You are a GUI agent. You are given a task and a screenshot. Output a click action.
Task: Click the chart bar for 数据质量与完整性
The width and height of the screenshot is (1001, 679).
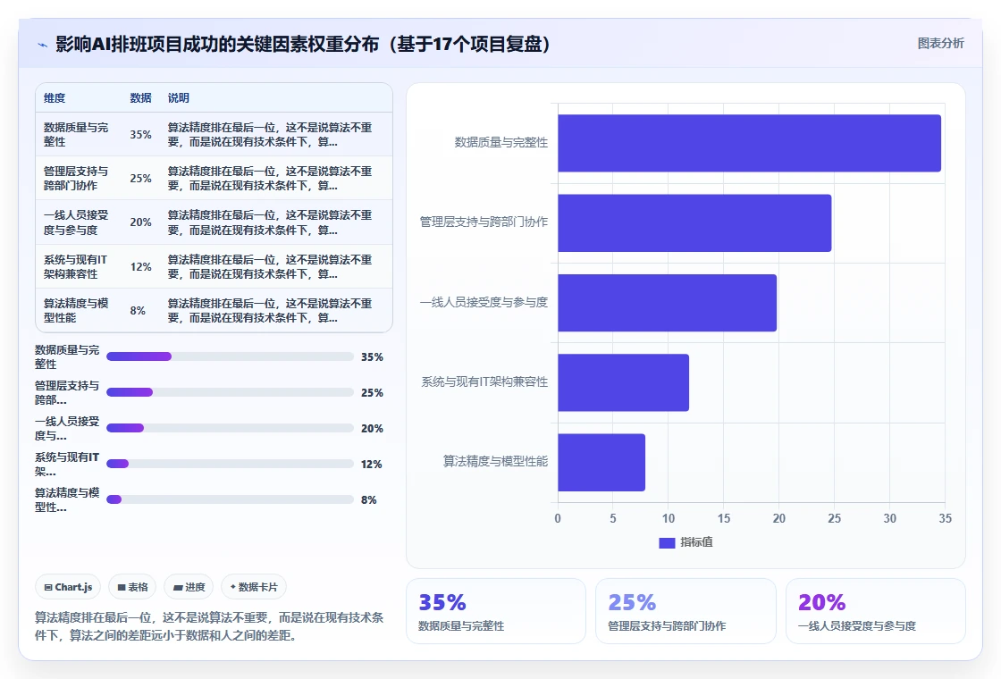[750, 143]
